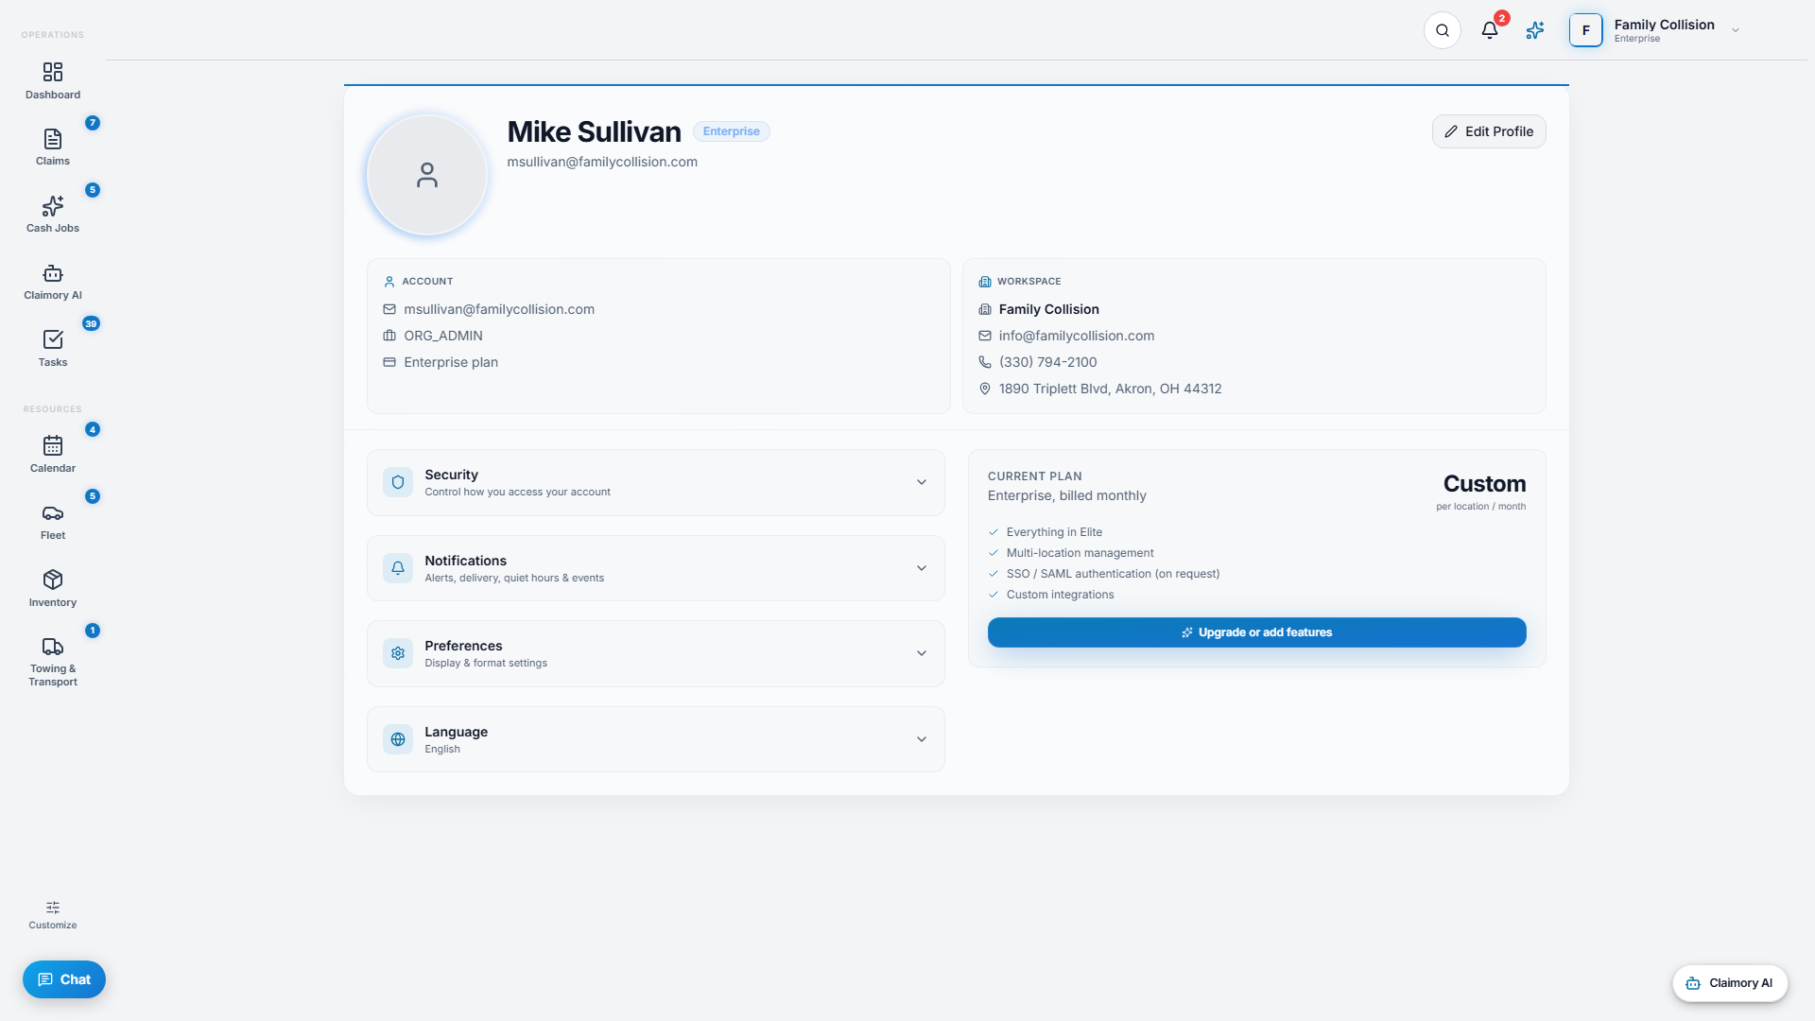
Task: Expand the Security section chevron
Action: click(x=922, y=482)
